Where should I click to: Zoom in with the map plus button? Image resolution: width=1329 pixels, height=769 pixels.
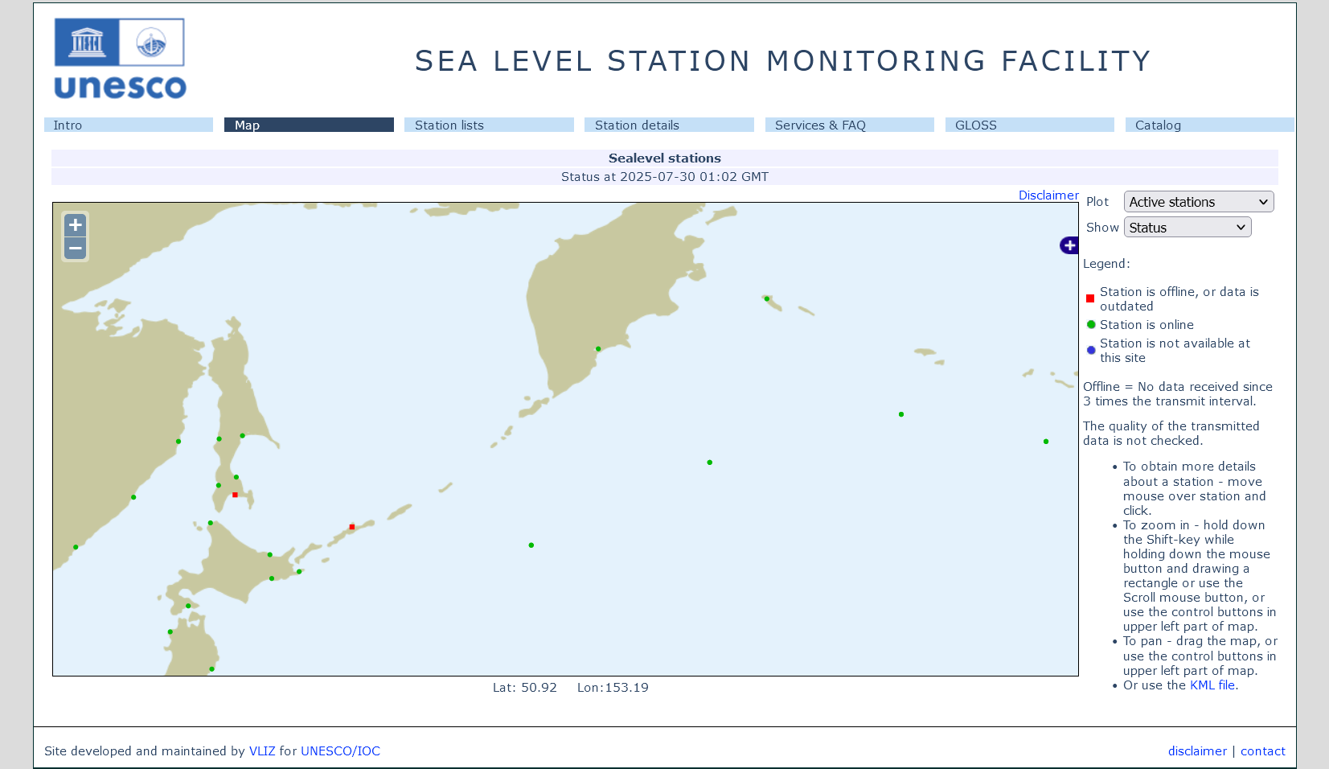(76, 225)
